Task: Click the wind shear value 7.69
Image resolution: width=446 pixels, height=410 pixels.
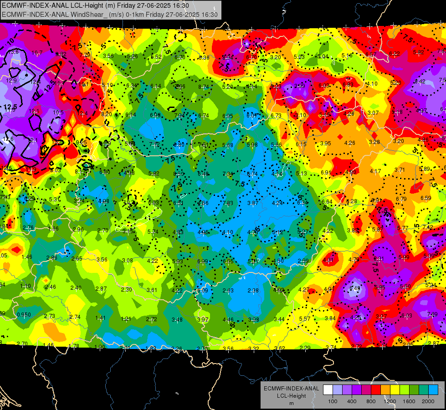Action: click(432, 314)
